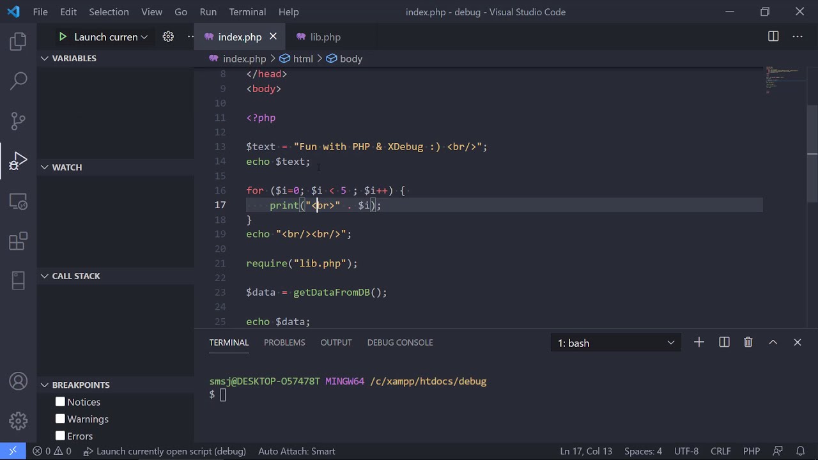Click the green Start Debugging play icon
The width and height of the screenshot is (818, 460).
click(x=63, y=37)
